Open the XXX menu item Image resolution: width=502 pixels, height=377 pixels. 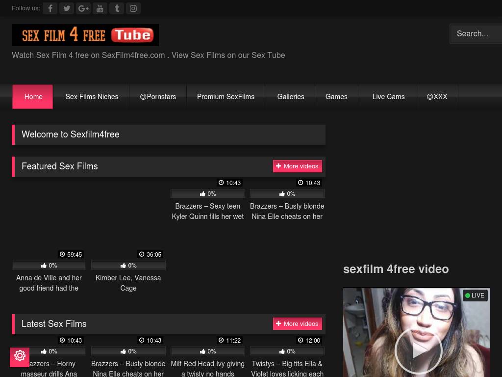[437, 97]
